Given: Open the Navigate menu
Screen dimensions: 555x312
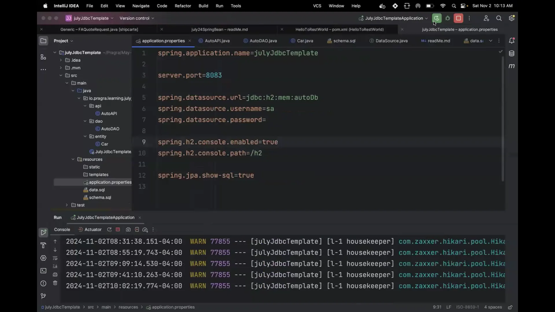Looking at the screenshot, I should coord(141,6).
